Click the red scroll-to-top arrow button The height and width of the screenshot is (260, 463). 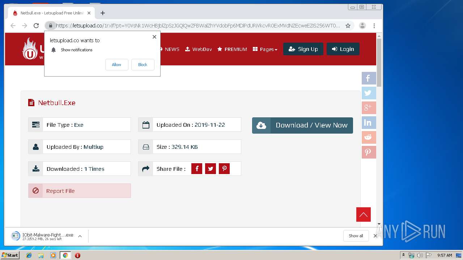coord(364,214)
